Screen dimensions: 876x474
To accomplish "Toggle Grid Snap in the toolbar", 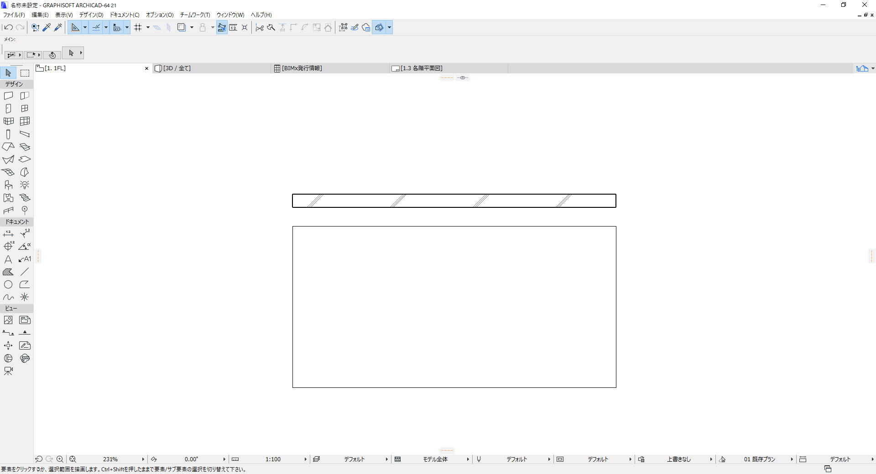I will pos(138,27).
